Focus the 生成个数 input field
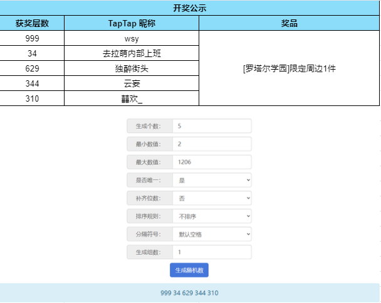This screenshot has height=303, width=381. click(x=212, y=126)
